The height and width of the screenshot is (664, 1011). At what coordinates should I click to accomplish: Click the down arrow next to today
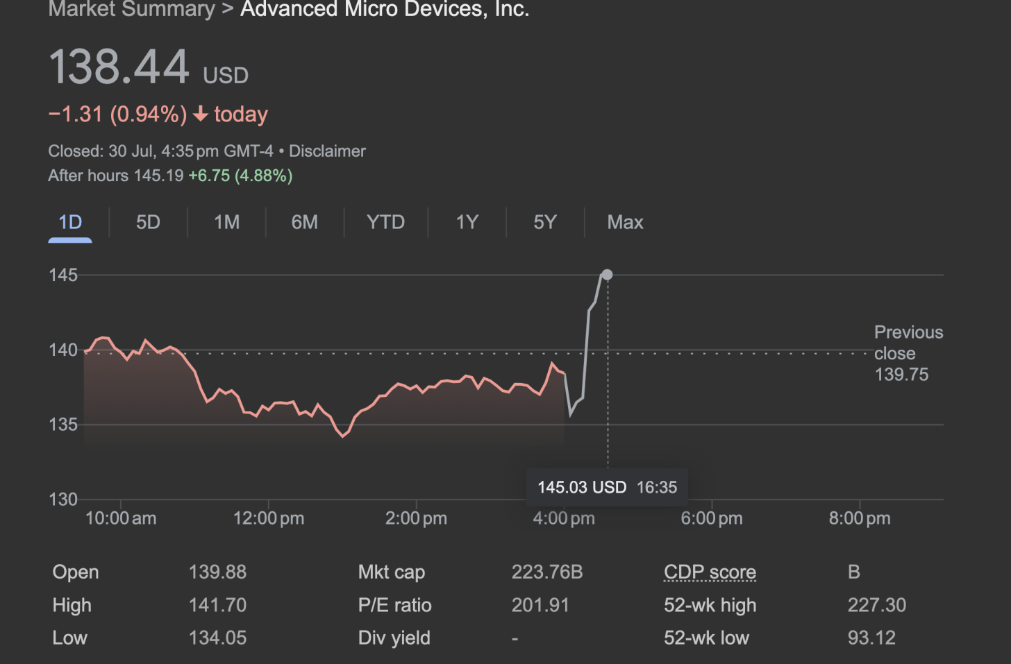pyautogui.click(x=201, y=114)
